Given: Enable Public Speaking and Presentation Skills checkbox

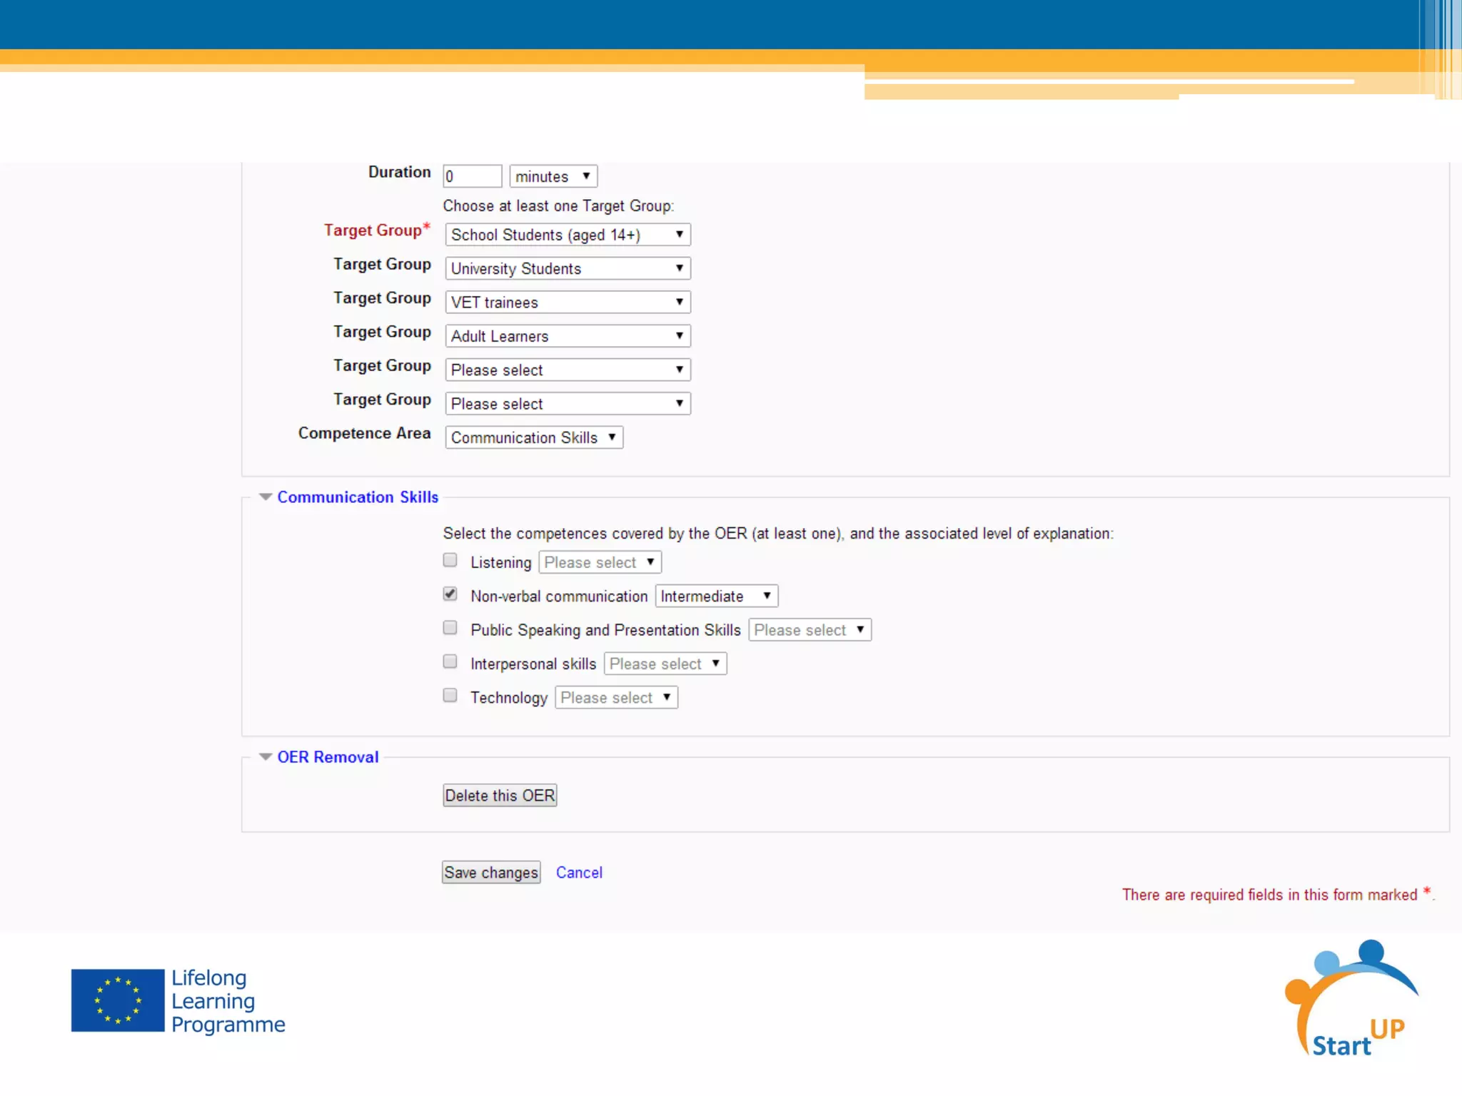Looking at the screenshot, I should coord(450,628).
